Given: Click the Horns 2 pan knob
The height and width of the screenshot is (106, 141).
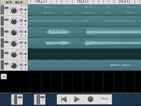Looking at the screenshot, I should (x=14, y=44).
